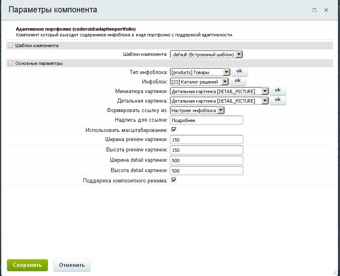This screenshot has height=276, width=340.
Task: Disable Поддержка композитного режима checkbox
Action: 174,180
